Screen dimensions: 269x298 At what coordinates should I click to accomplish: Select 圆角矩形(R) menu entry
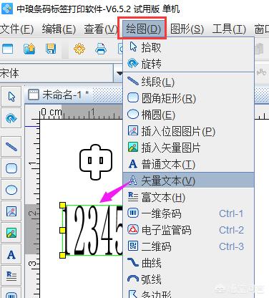188,98
